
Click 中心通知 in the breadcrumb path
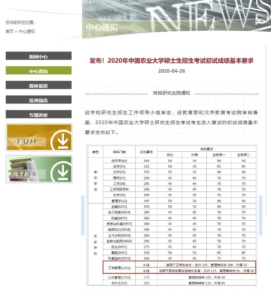tap(27, 32)
